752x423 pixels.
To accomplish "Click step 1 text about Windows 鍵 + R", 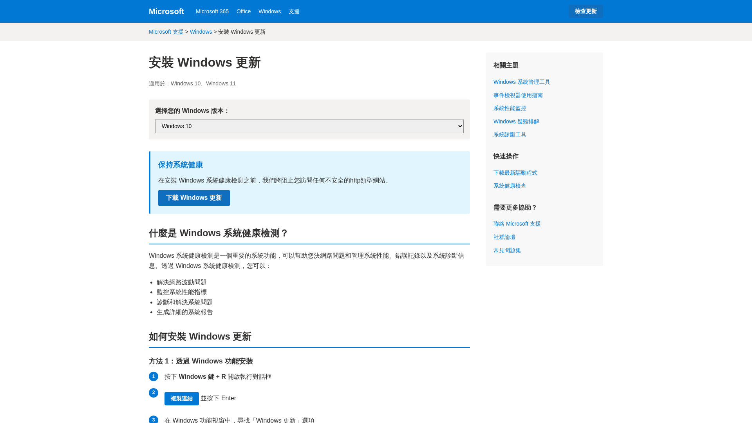I will [x=218, y=377].
